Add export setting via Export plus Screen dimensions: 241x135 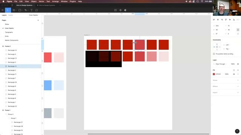(238, 93)
